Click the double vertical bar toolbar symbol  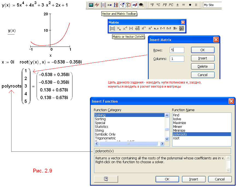(x=196, y=5)
